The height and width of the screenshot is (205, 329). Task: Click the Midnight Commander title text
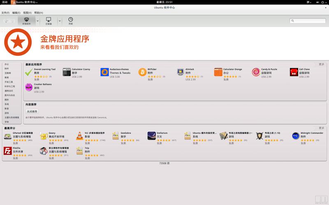312,133
